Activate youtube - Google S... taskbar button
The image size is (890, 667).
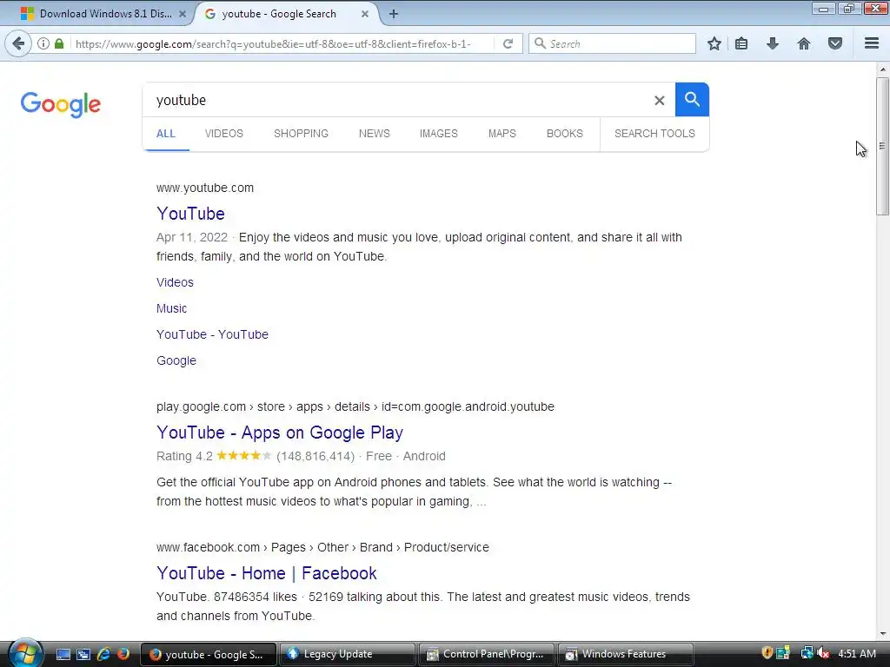click(209, 654)
